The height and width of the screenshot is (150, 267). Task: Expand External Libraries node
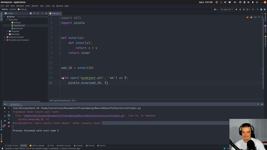point(5,37)
